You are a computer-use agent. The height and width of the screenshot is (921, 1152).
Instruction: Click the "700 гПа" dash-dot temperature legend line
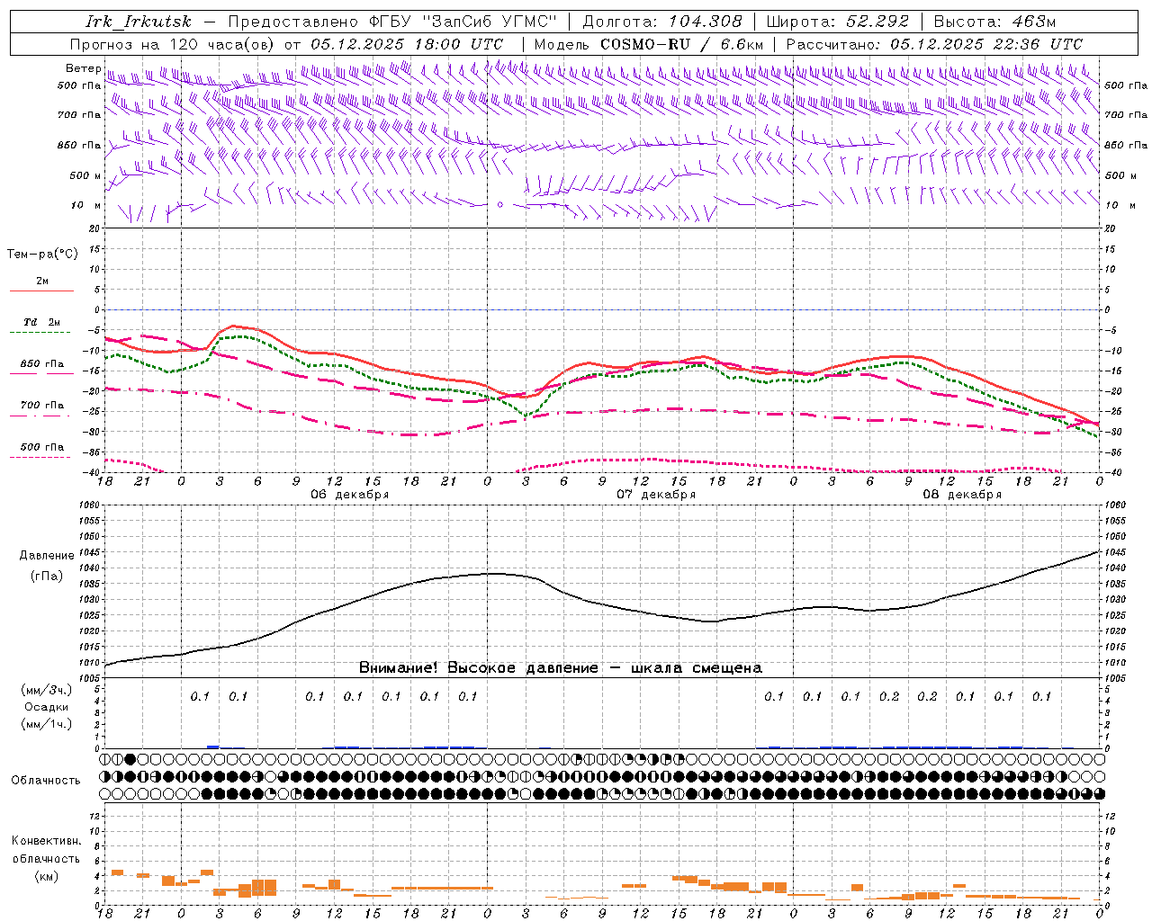point(41,416)
